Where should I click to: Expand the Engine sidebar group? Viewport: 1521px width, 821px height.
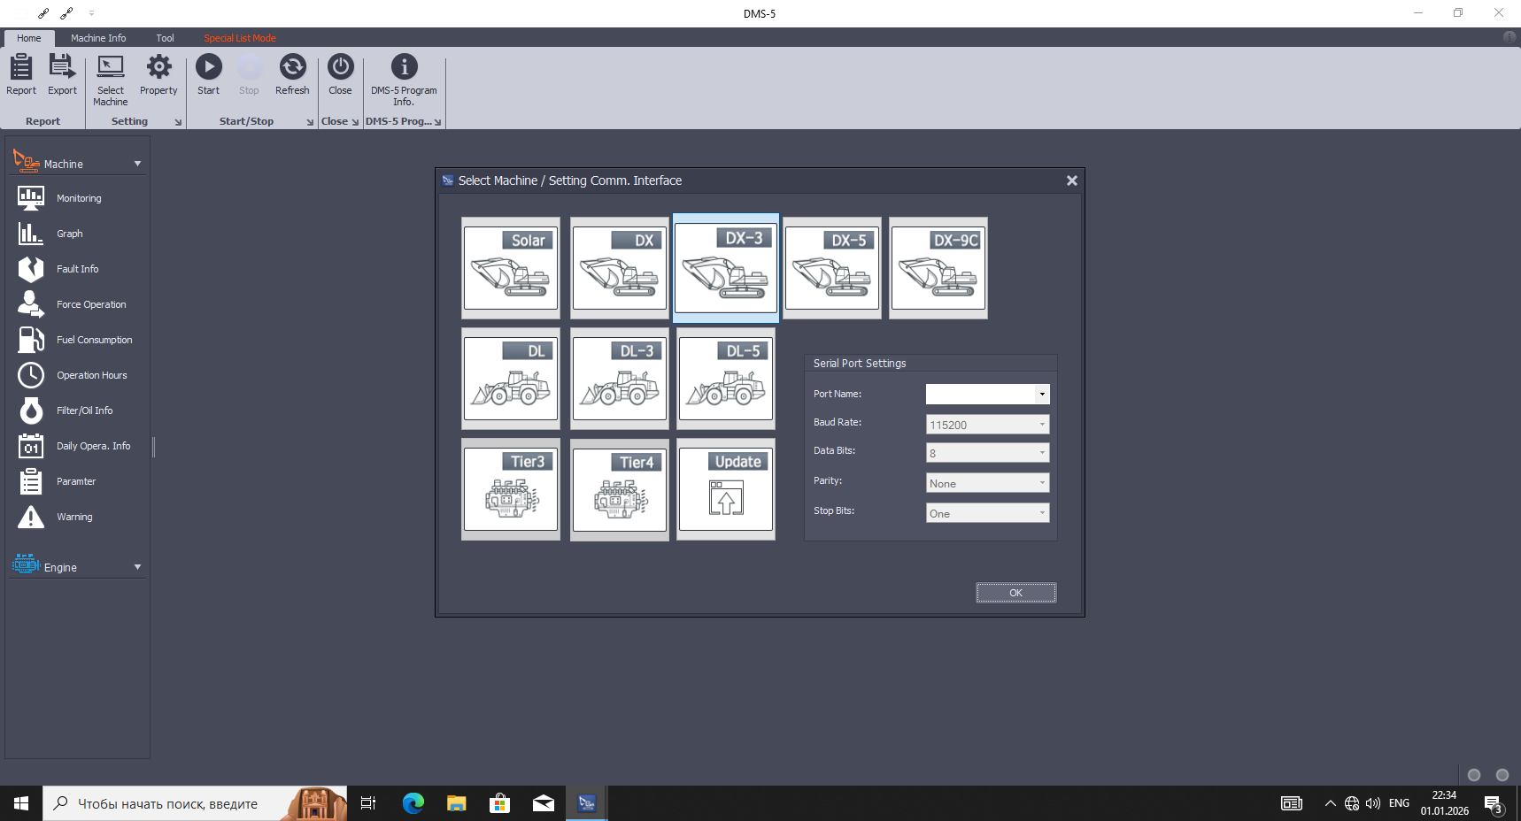pos(137,567)
